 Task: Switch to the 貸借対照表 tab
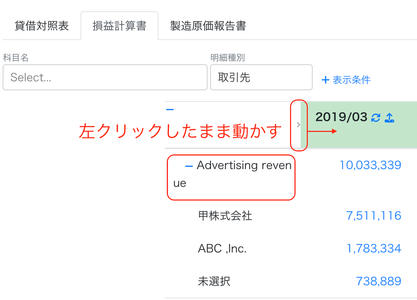pyautogui.click(x=42, y=26)
